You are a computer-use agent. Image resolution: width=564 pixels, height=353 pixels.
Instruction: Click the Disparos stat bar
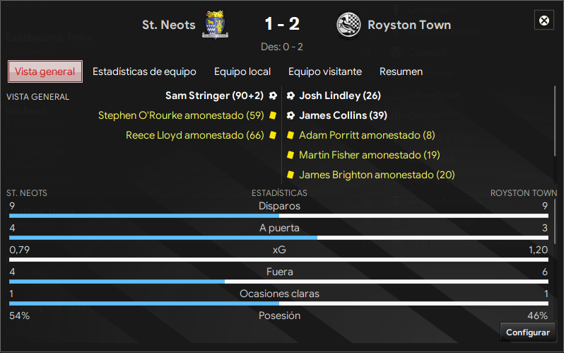point(278,216)
